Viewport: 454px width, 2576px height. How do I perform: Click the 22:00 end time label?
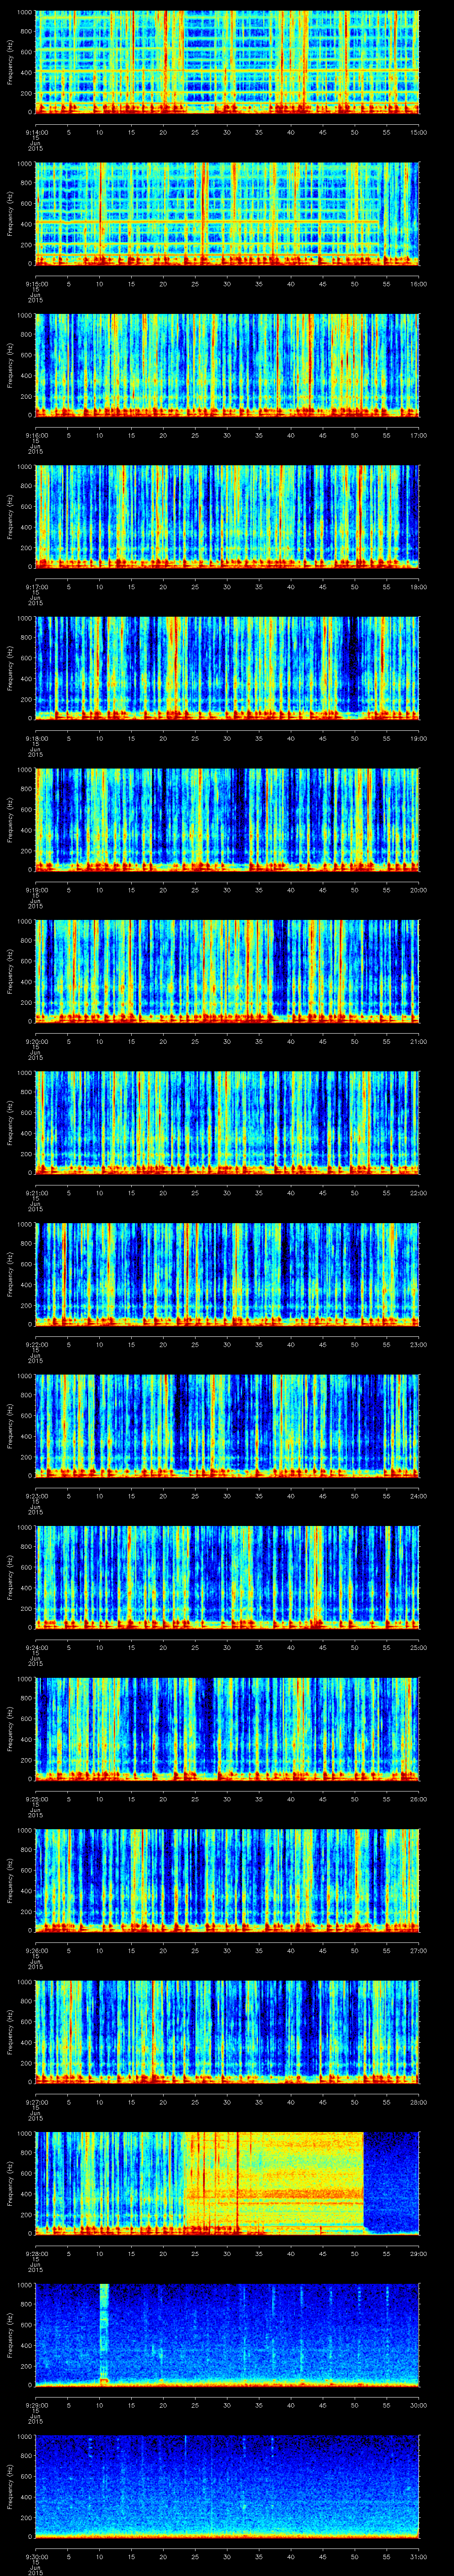pos(418,1193)
